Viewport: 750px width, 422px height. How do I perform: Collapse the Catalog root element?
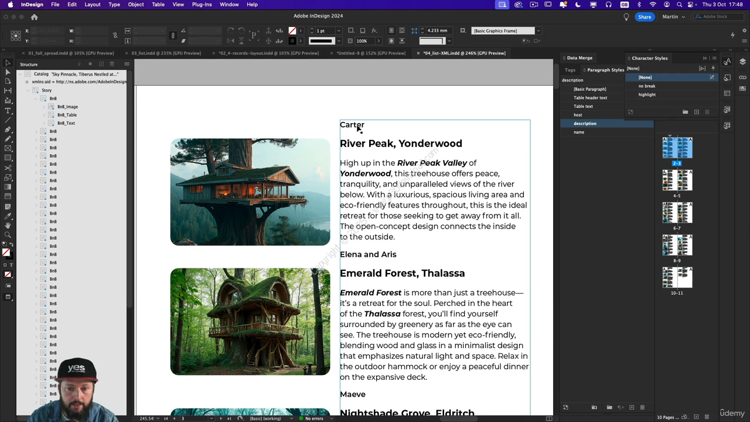19,74
